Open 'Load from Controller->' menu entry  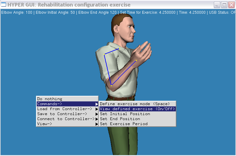click(67, 109)
